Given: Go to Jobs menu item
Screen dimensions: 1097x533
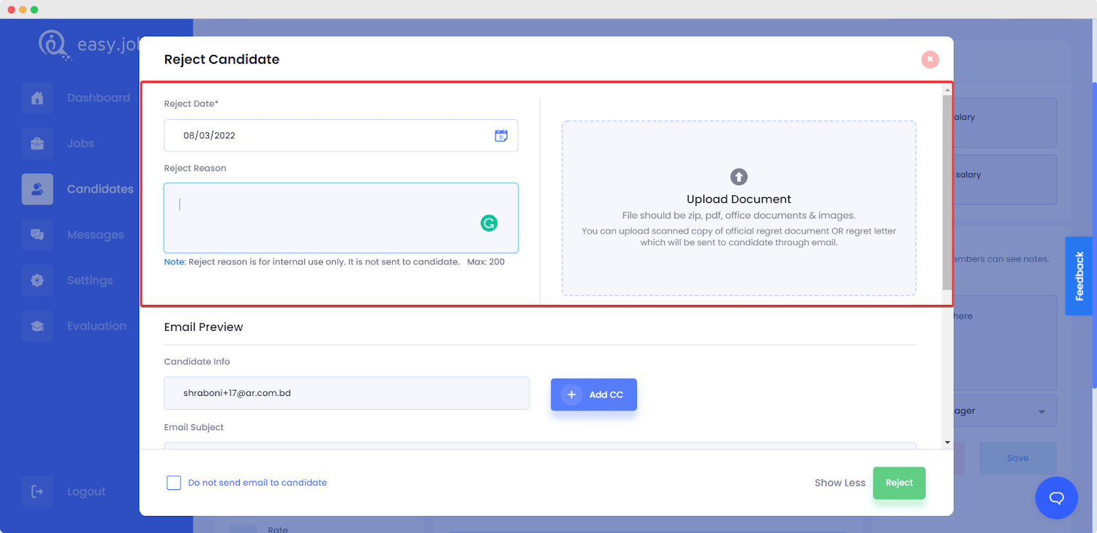Looking at the screenshot, I should point(81,144).
